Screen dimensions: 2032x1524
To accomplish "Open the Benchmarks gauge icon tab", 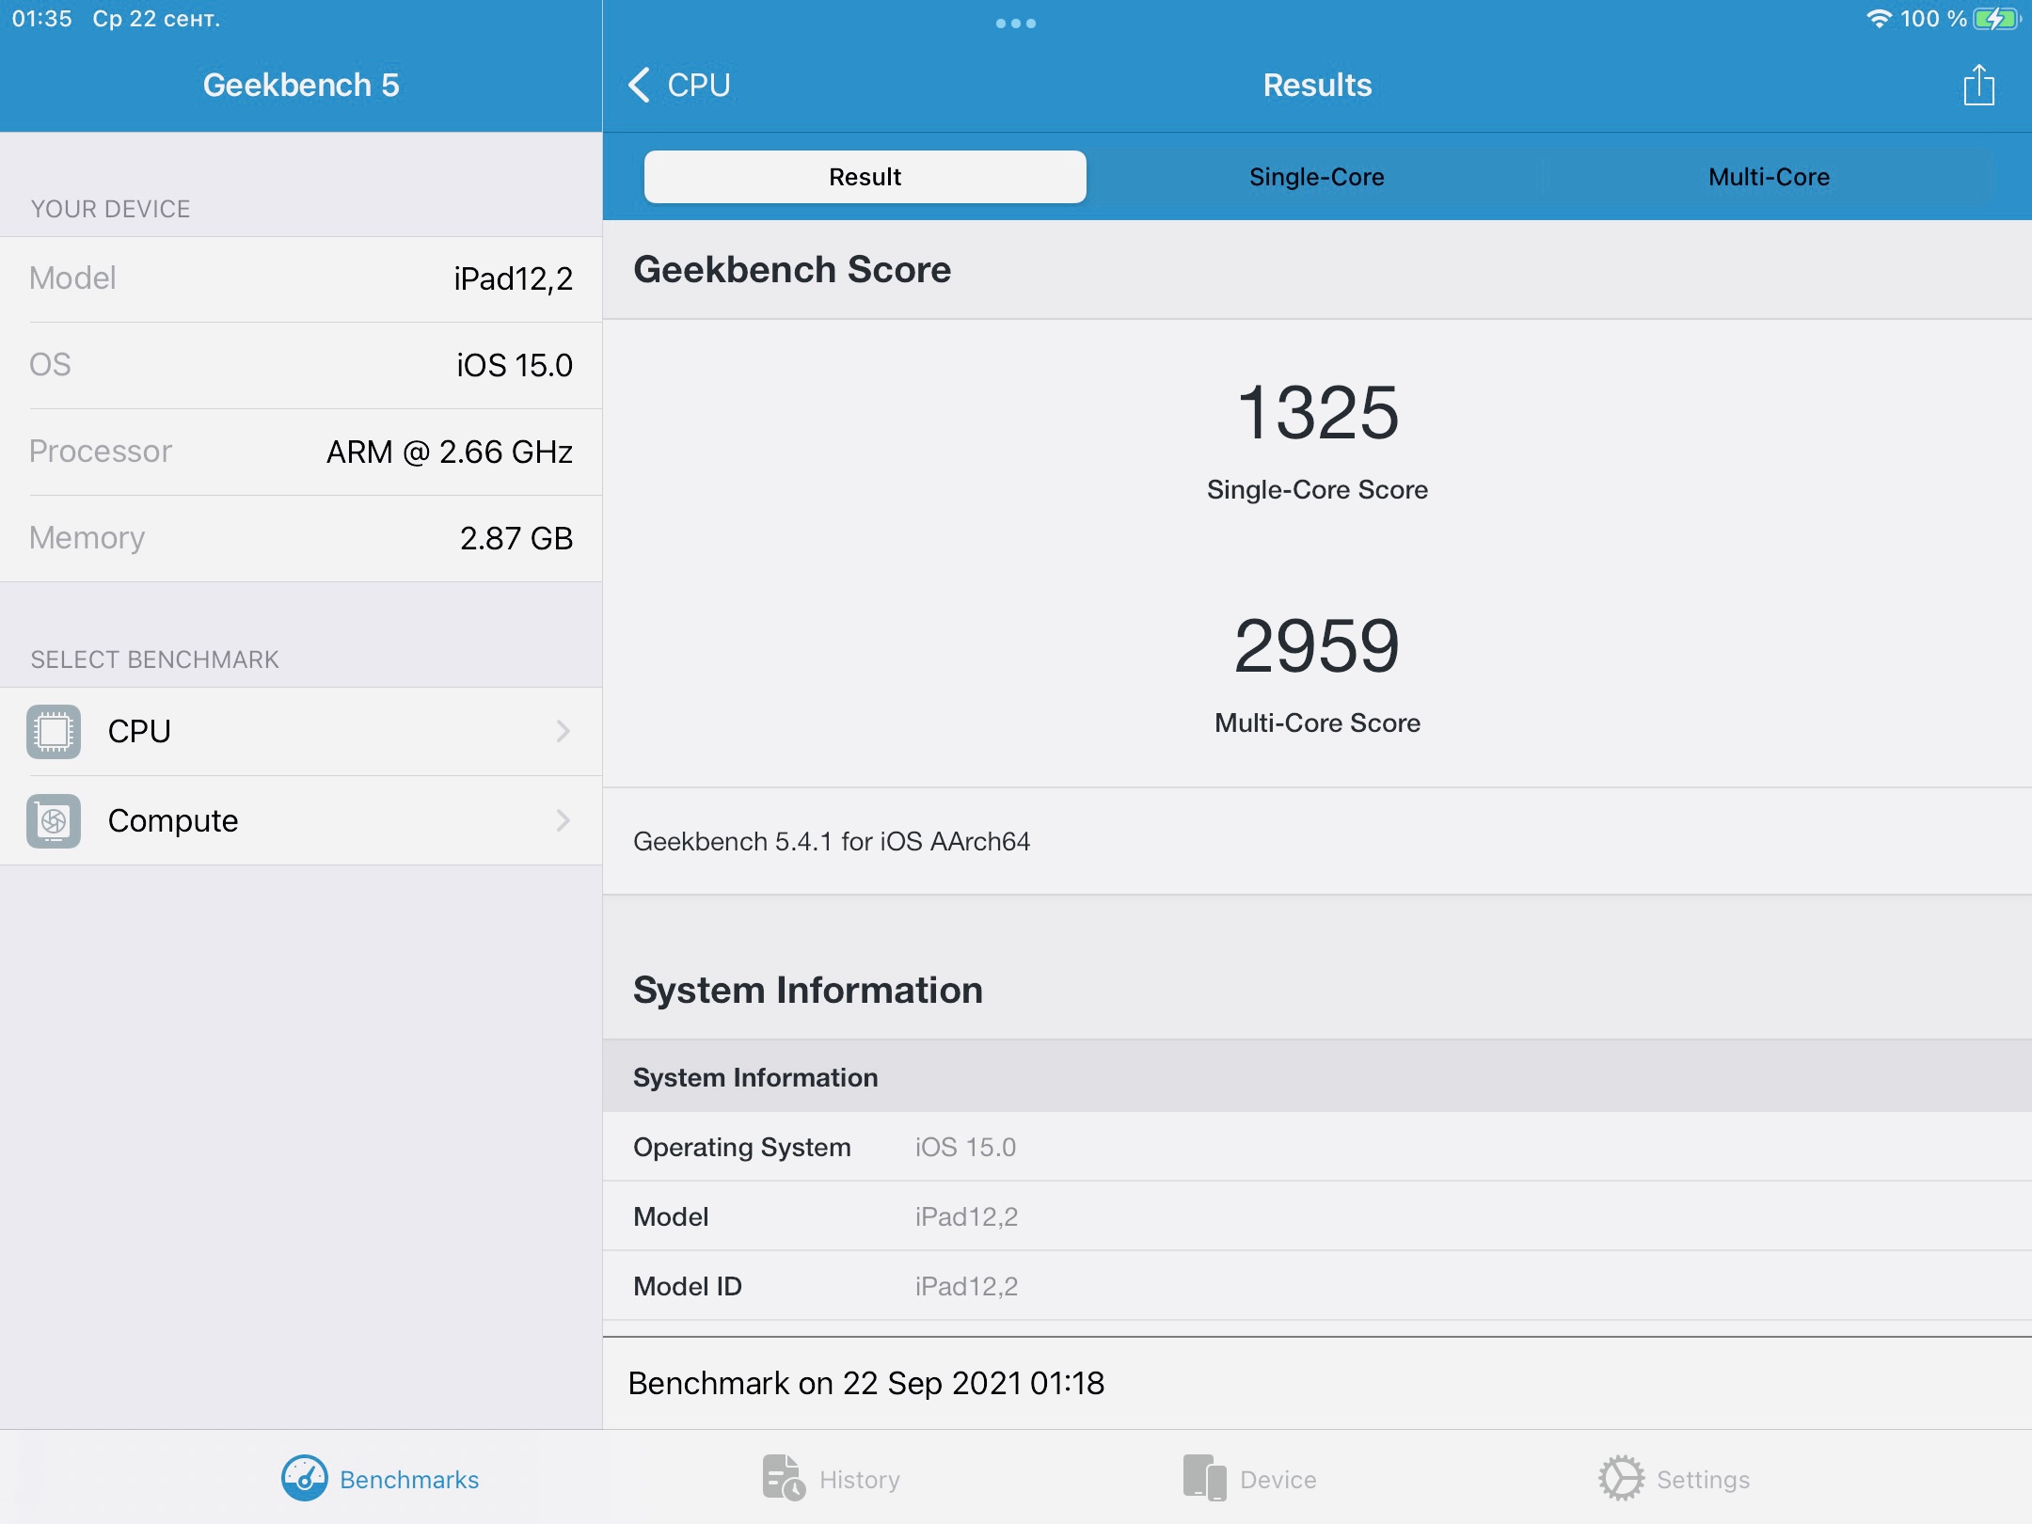I will [x=304, y=1479].
